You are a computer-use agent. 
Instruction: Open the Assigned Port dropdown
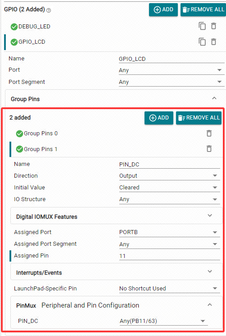pyautogui.click(x=169, y=232)
